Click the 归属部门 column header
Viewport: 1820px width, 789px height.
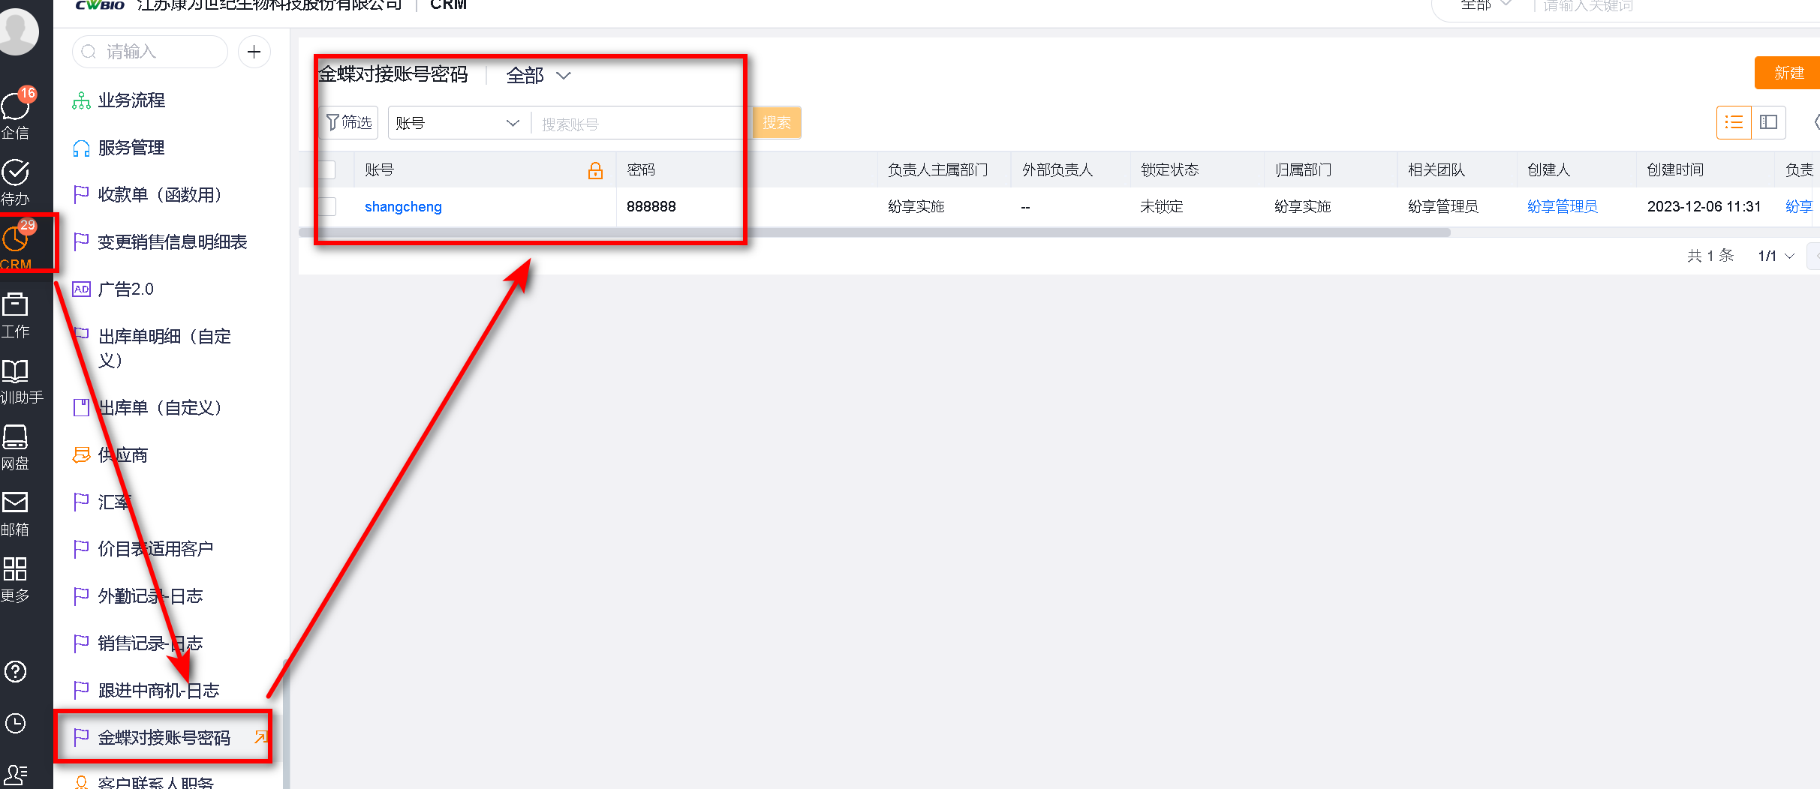[1304, 170]
